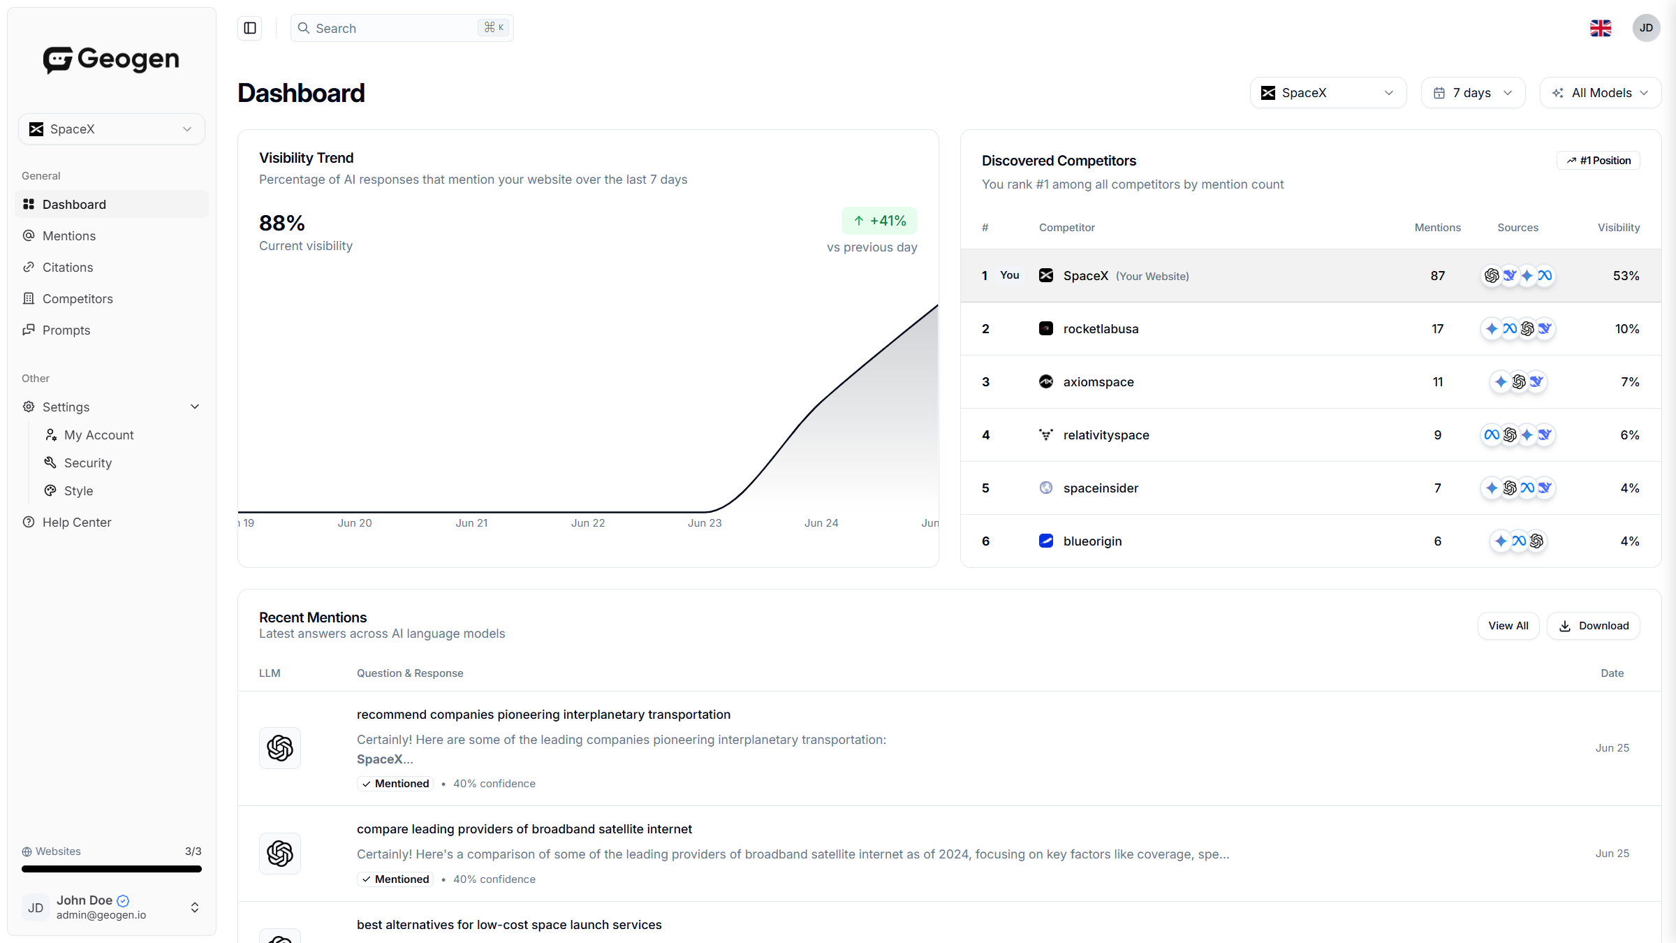Go to the Dashboard page

(112, 204)
